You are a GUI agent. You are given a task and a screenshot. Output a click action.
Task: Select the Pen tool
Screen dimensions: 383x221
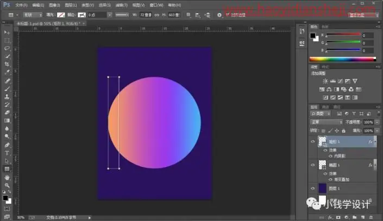(x=7, y=145)
